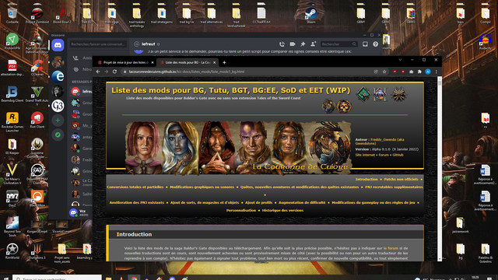
Task: Click Discord find or start conversation field
Action: coord(98,44)
